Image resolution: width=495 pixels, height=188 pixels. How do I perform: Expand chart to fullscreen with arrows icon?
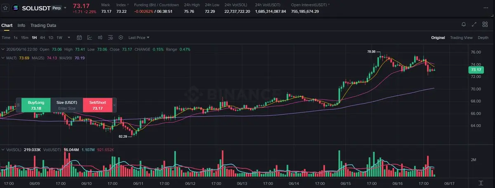[x=474, y=25]
